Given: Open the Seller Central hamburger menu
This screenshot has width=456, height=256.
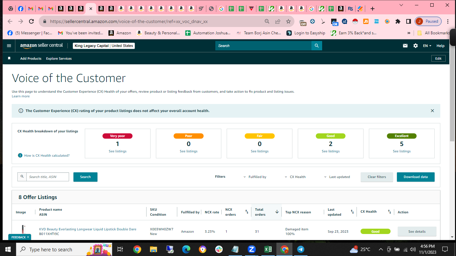Looking at the screenshot, I should pyautogui.click(x=9, y=46).
